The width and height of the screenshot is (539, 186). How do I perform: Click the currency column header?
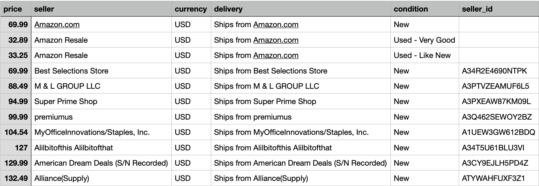click(x=191, y=9)
